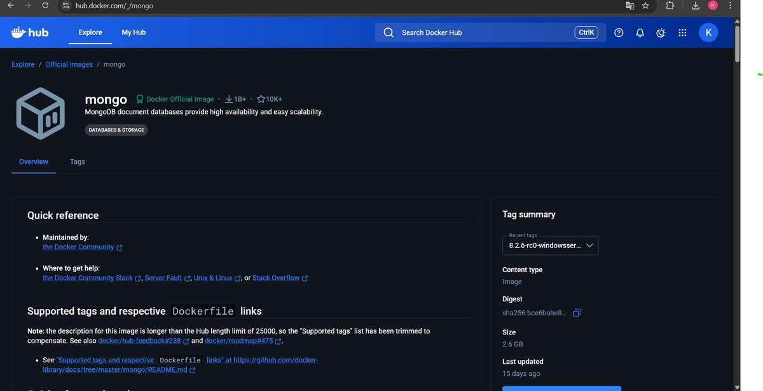
Task: Click the magnifier icon in the search bar
Action: pyautogui.click(x=388, y=32)
